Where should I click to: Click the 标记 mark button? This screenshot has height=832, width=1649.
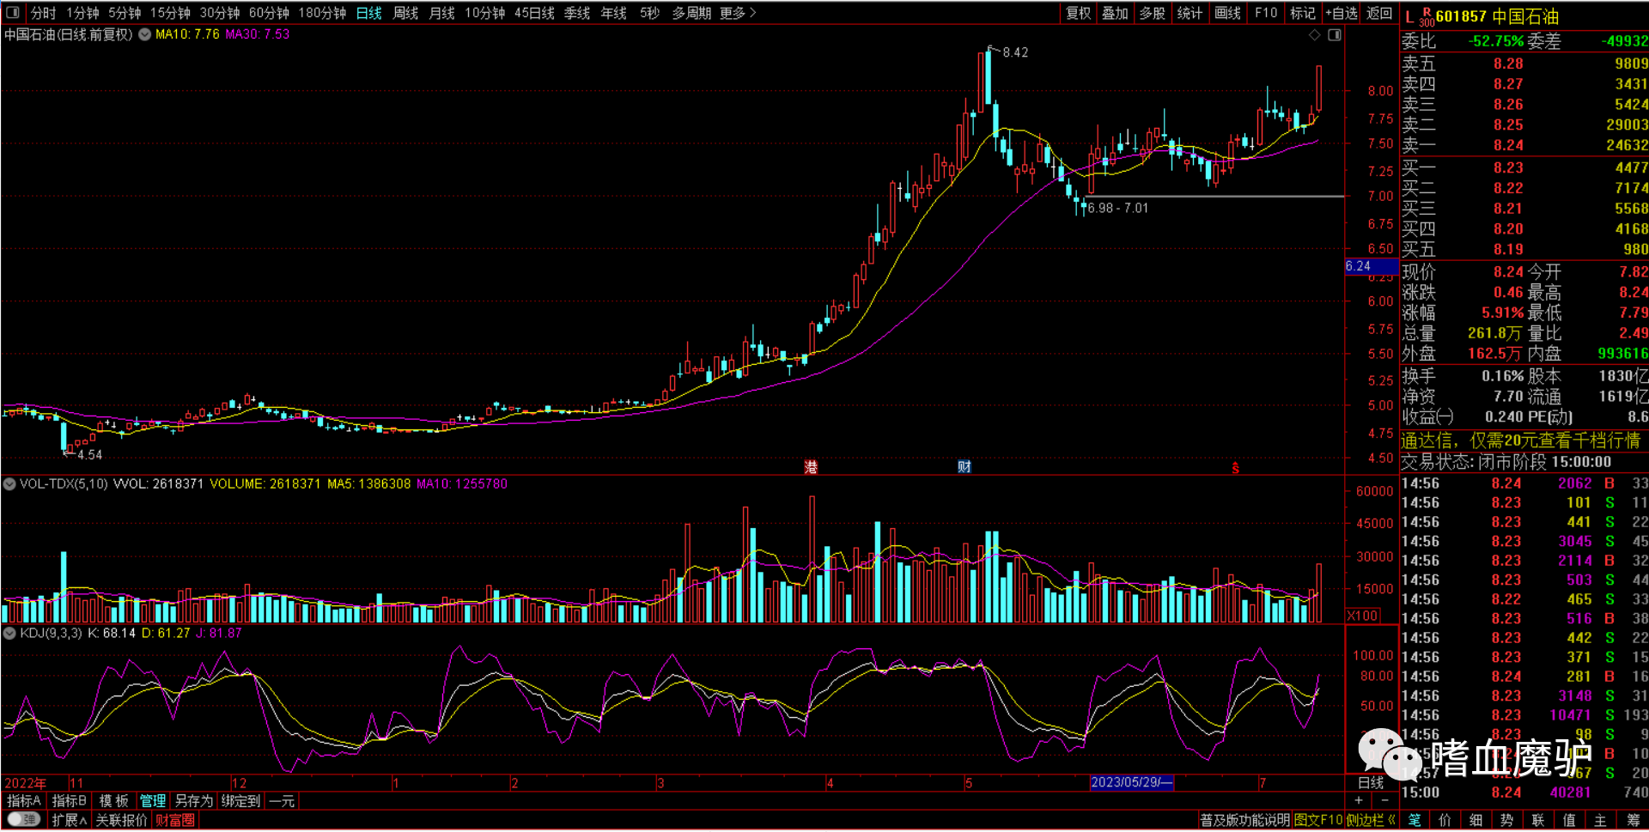(x=1303, y=13)
